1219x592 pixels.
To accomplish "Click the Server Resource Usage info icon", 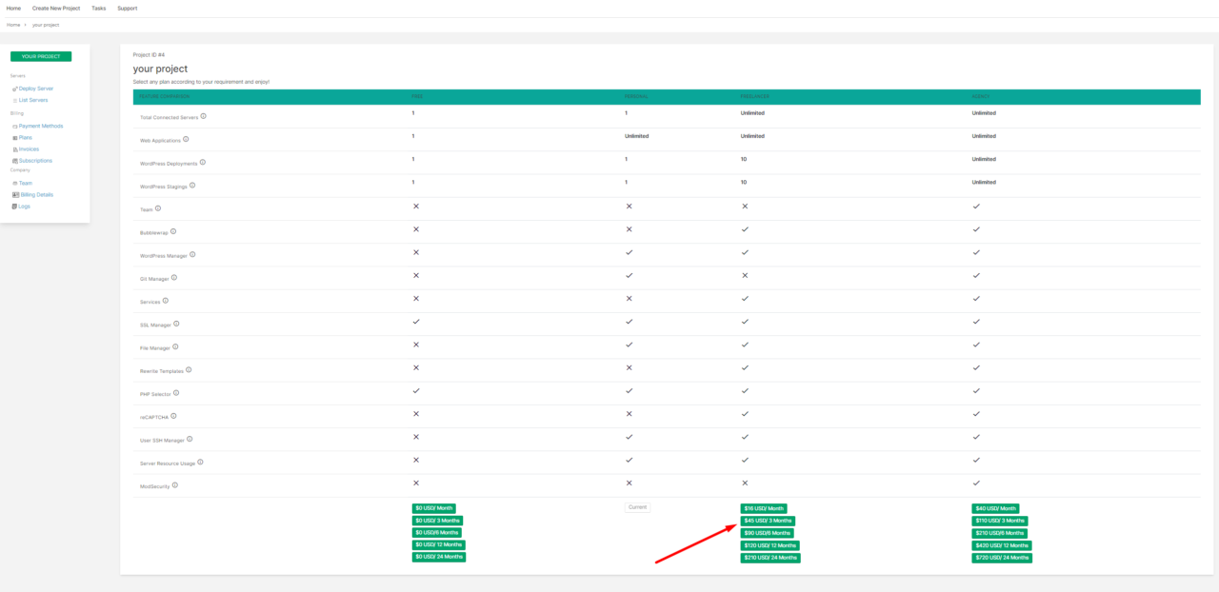I will coord(200,463).
